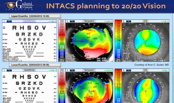The height and width of the screenshot is (103, 174).
Task: Click the magnifier icon in upper OPD panel
Action: (129, 21)
